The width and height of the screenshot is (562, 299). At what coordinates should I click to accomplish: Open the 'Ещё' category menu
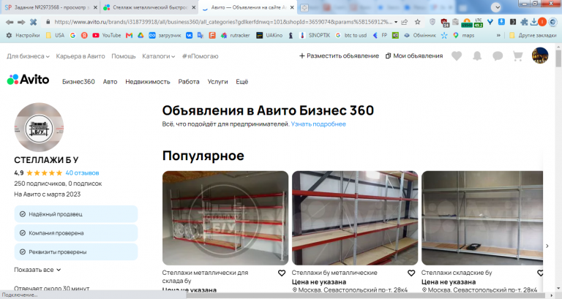242,82
